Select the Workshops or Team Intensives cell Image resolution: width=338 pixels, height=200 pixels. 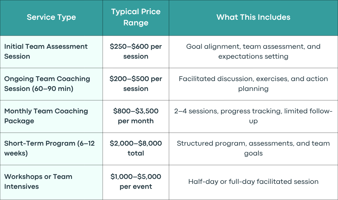(x=51, y=182)
